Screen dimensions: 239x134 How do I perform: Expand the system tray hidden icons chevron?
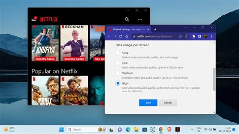pos(192,130)
